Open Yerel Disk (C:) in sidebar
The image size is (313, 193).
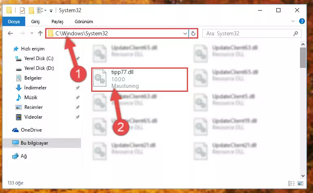39,59
